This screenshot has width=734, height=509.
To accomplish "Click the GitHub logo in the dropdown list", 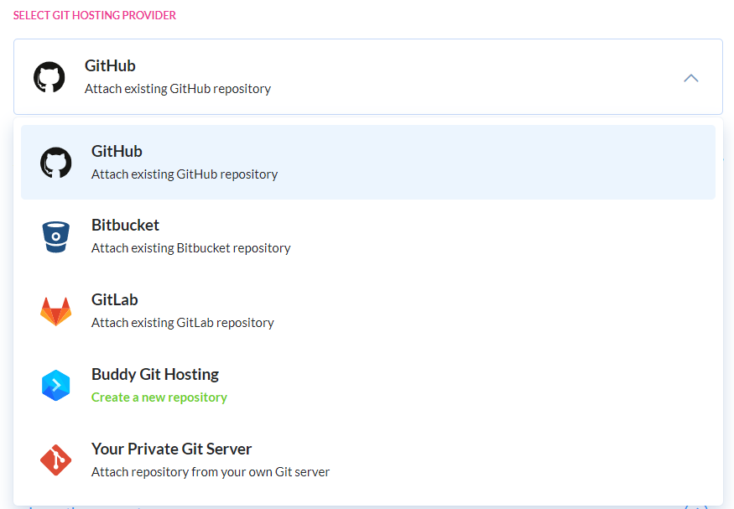I will pos(55,163).
